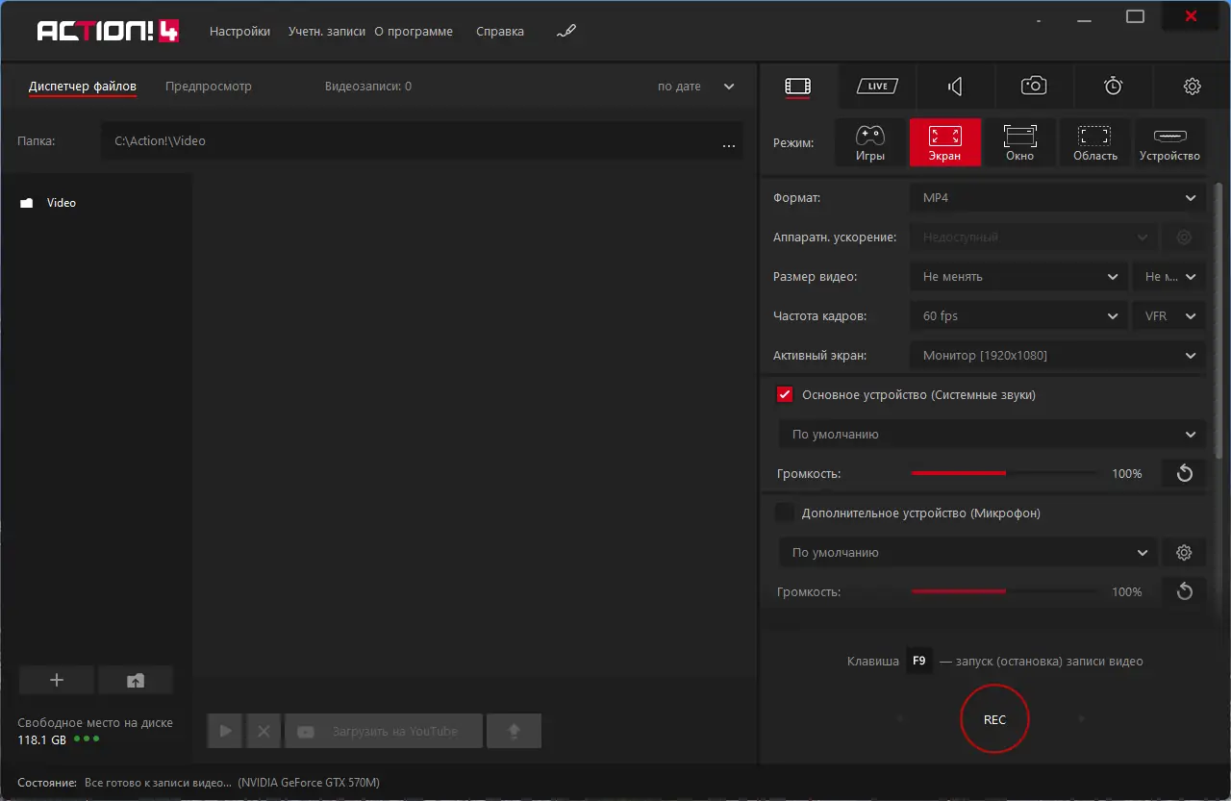Select the Games recording mode
This screenshot has width=1231, height=801.
[869, 142]
